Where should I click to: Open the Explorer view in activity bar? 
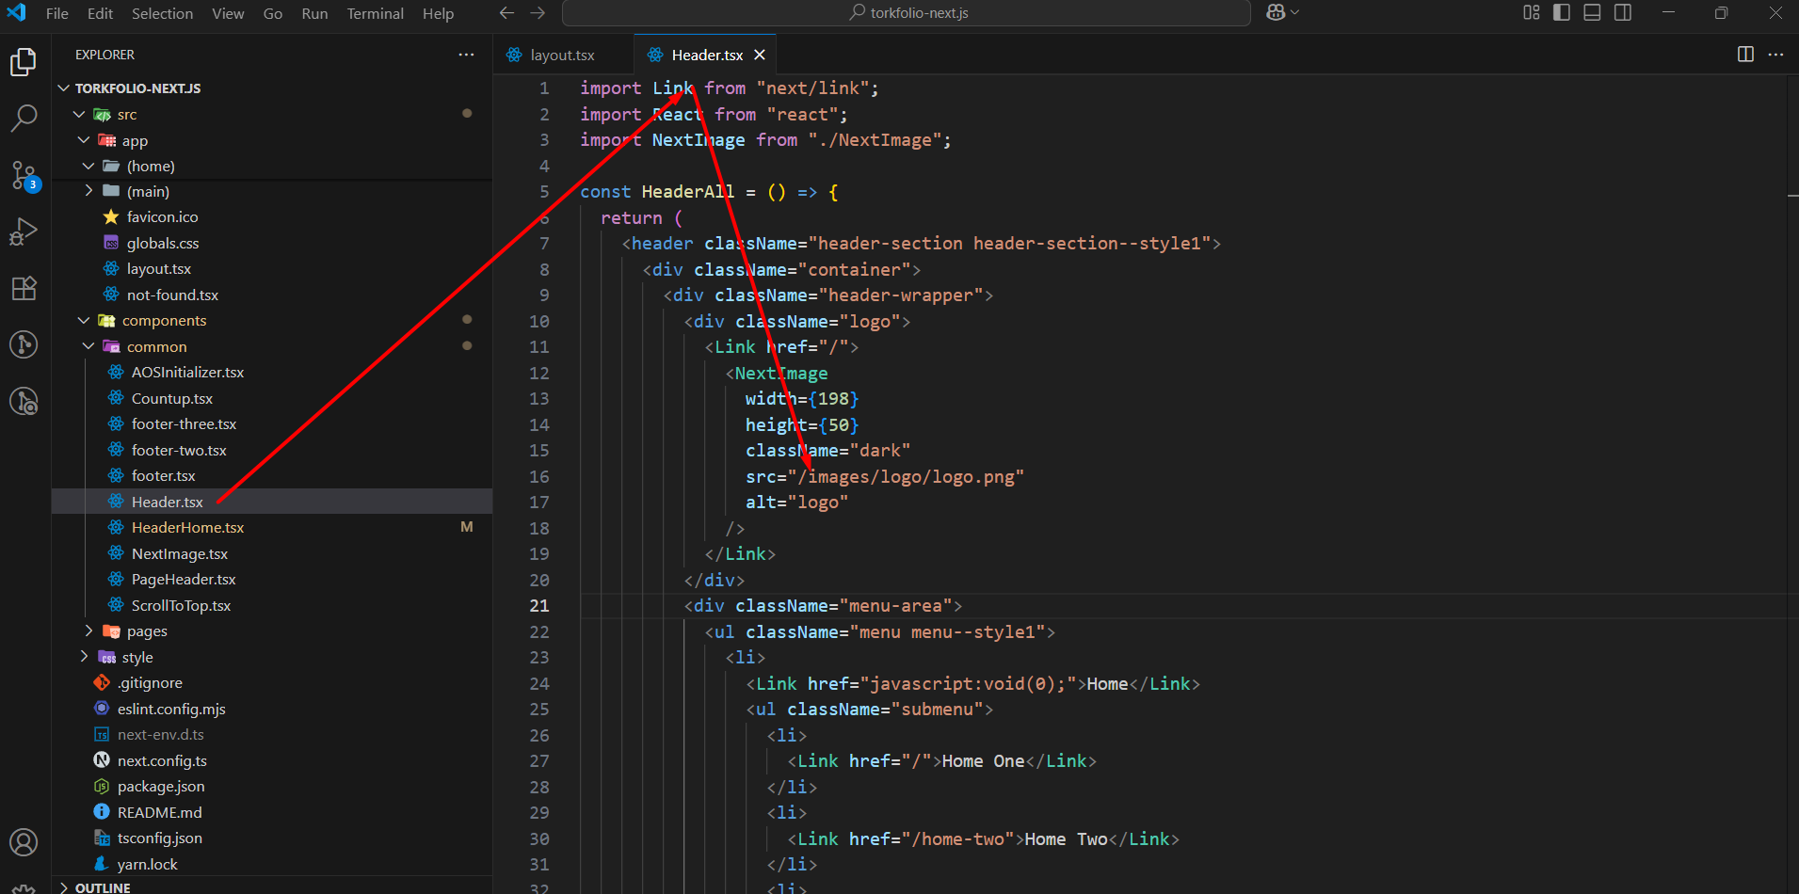click(x=24, y=62)
